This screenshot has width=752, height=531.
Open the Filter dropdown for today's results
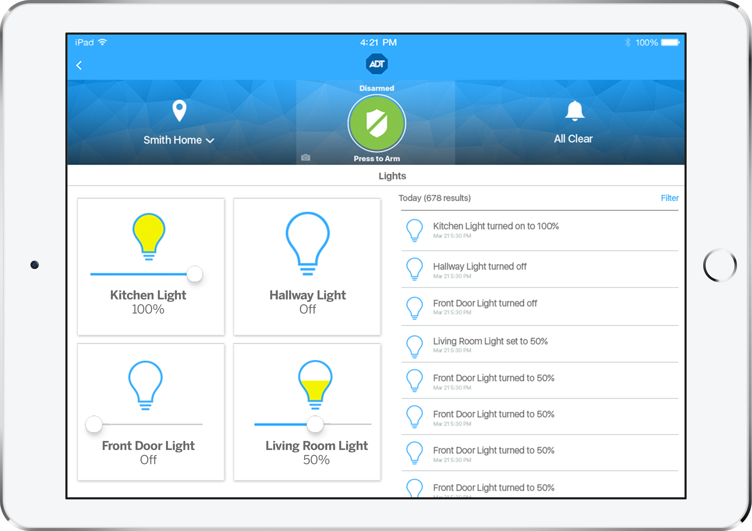click(669, 197)
